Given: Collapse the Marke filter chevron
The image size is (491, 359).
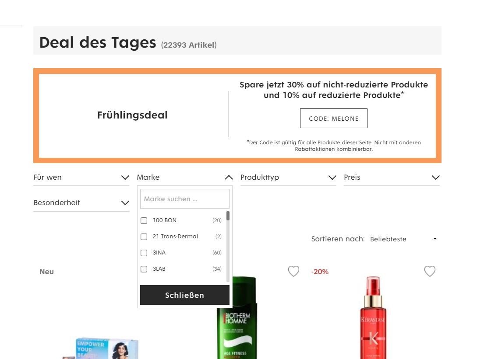Looking at the screenshot, I should [229, 177].
